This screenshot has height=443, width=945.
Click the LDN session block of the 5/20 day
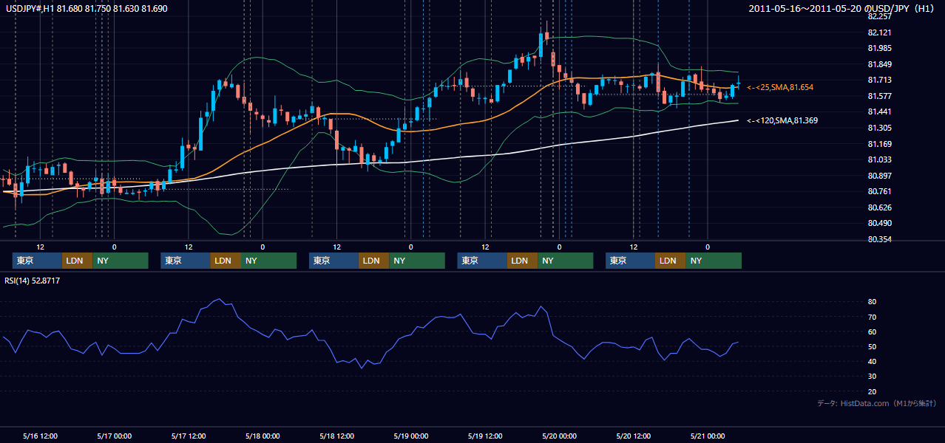click(670, 261)
